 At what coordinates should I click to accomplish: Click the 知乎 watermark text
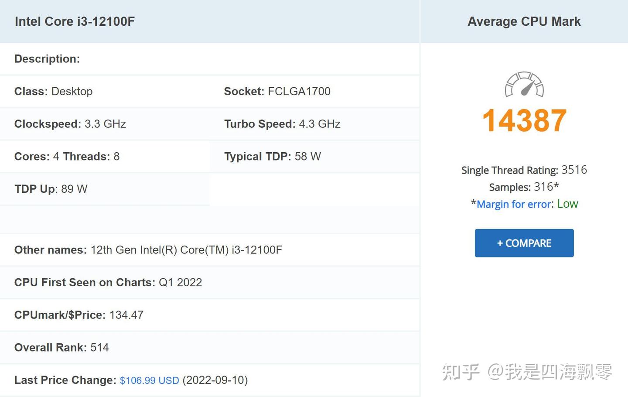point(461,372)
